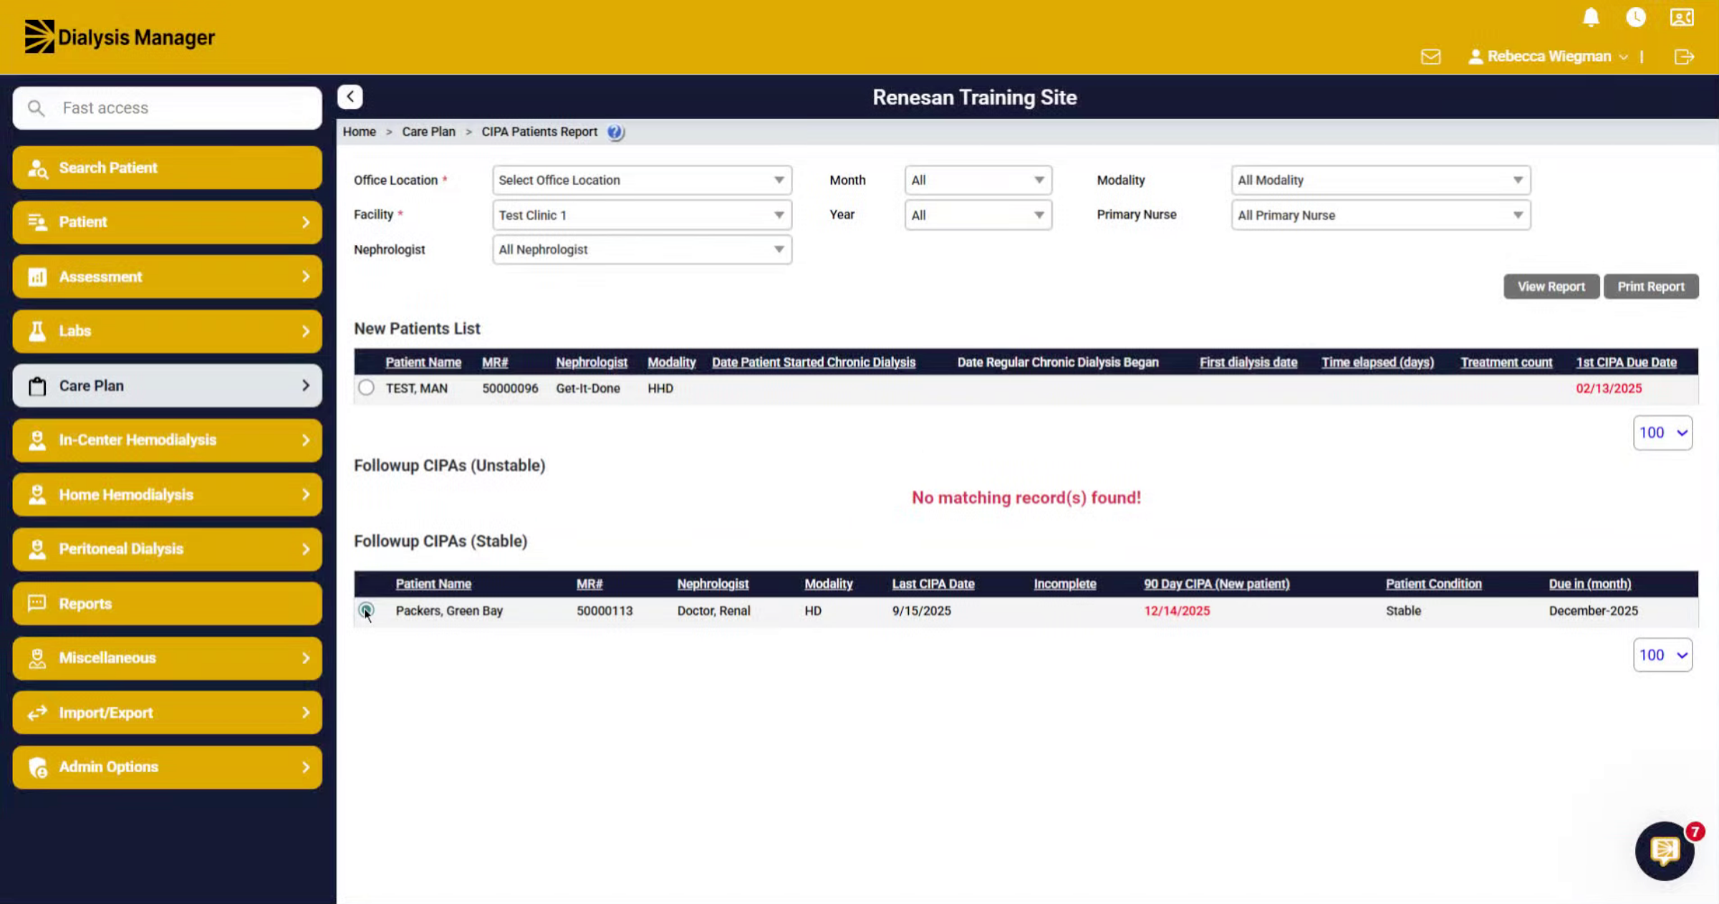Expand the Patient menu
1719x904 pixels.
(167, 222)
